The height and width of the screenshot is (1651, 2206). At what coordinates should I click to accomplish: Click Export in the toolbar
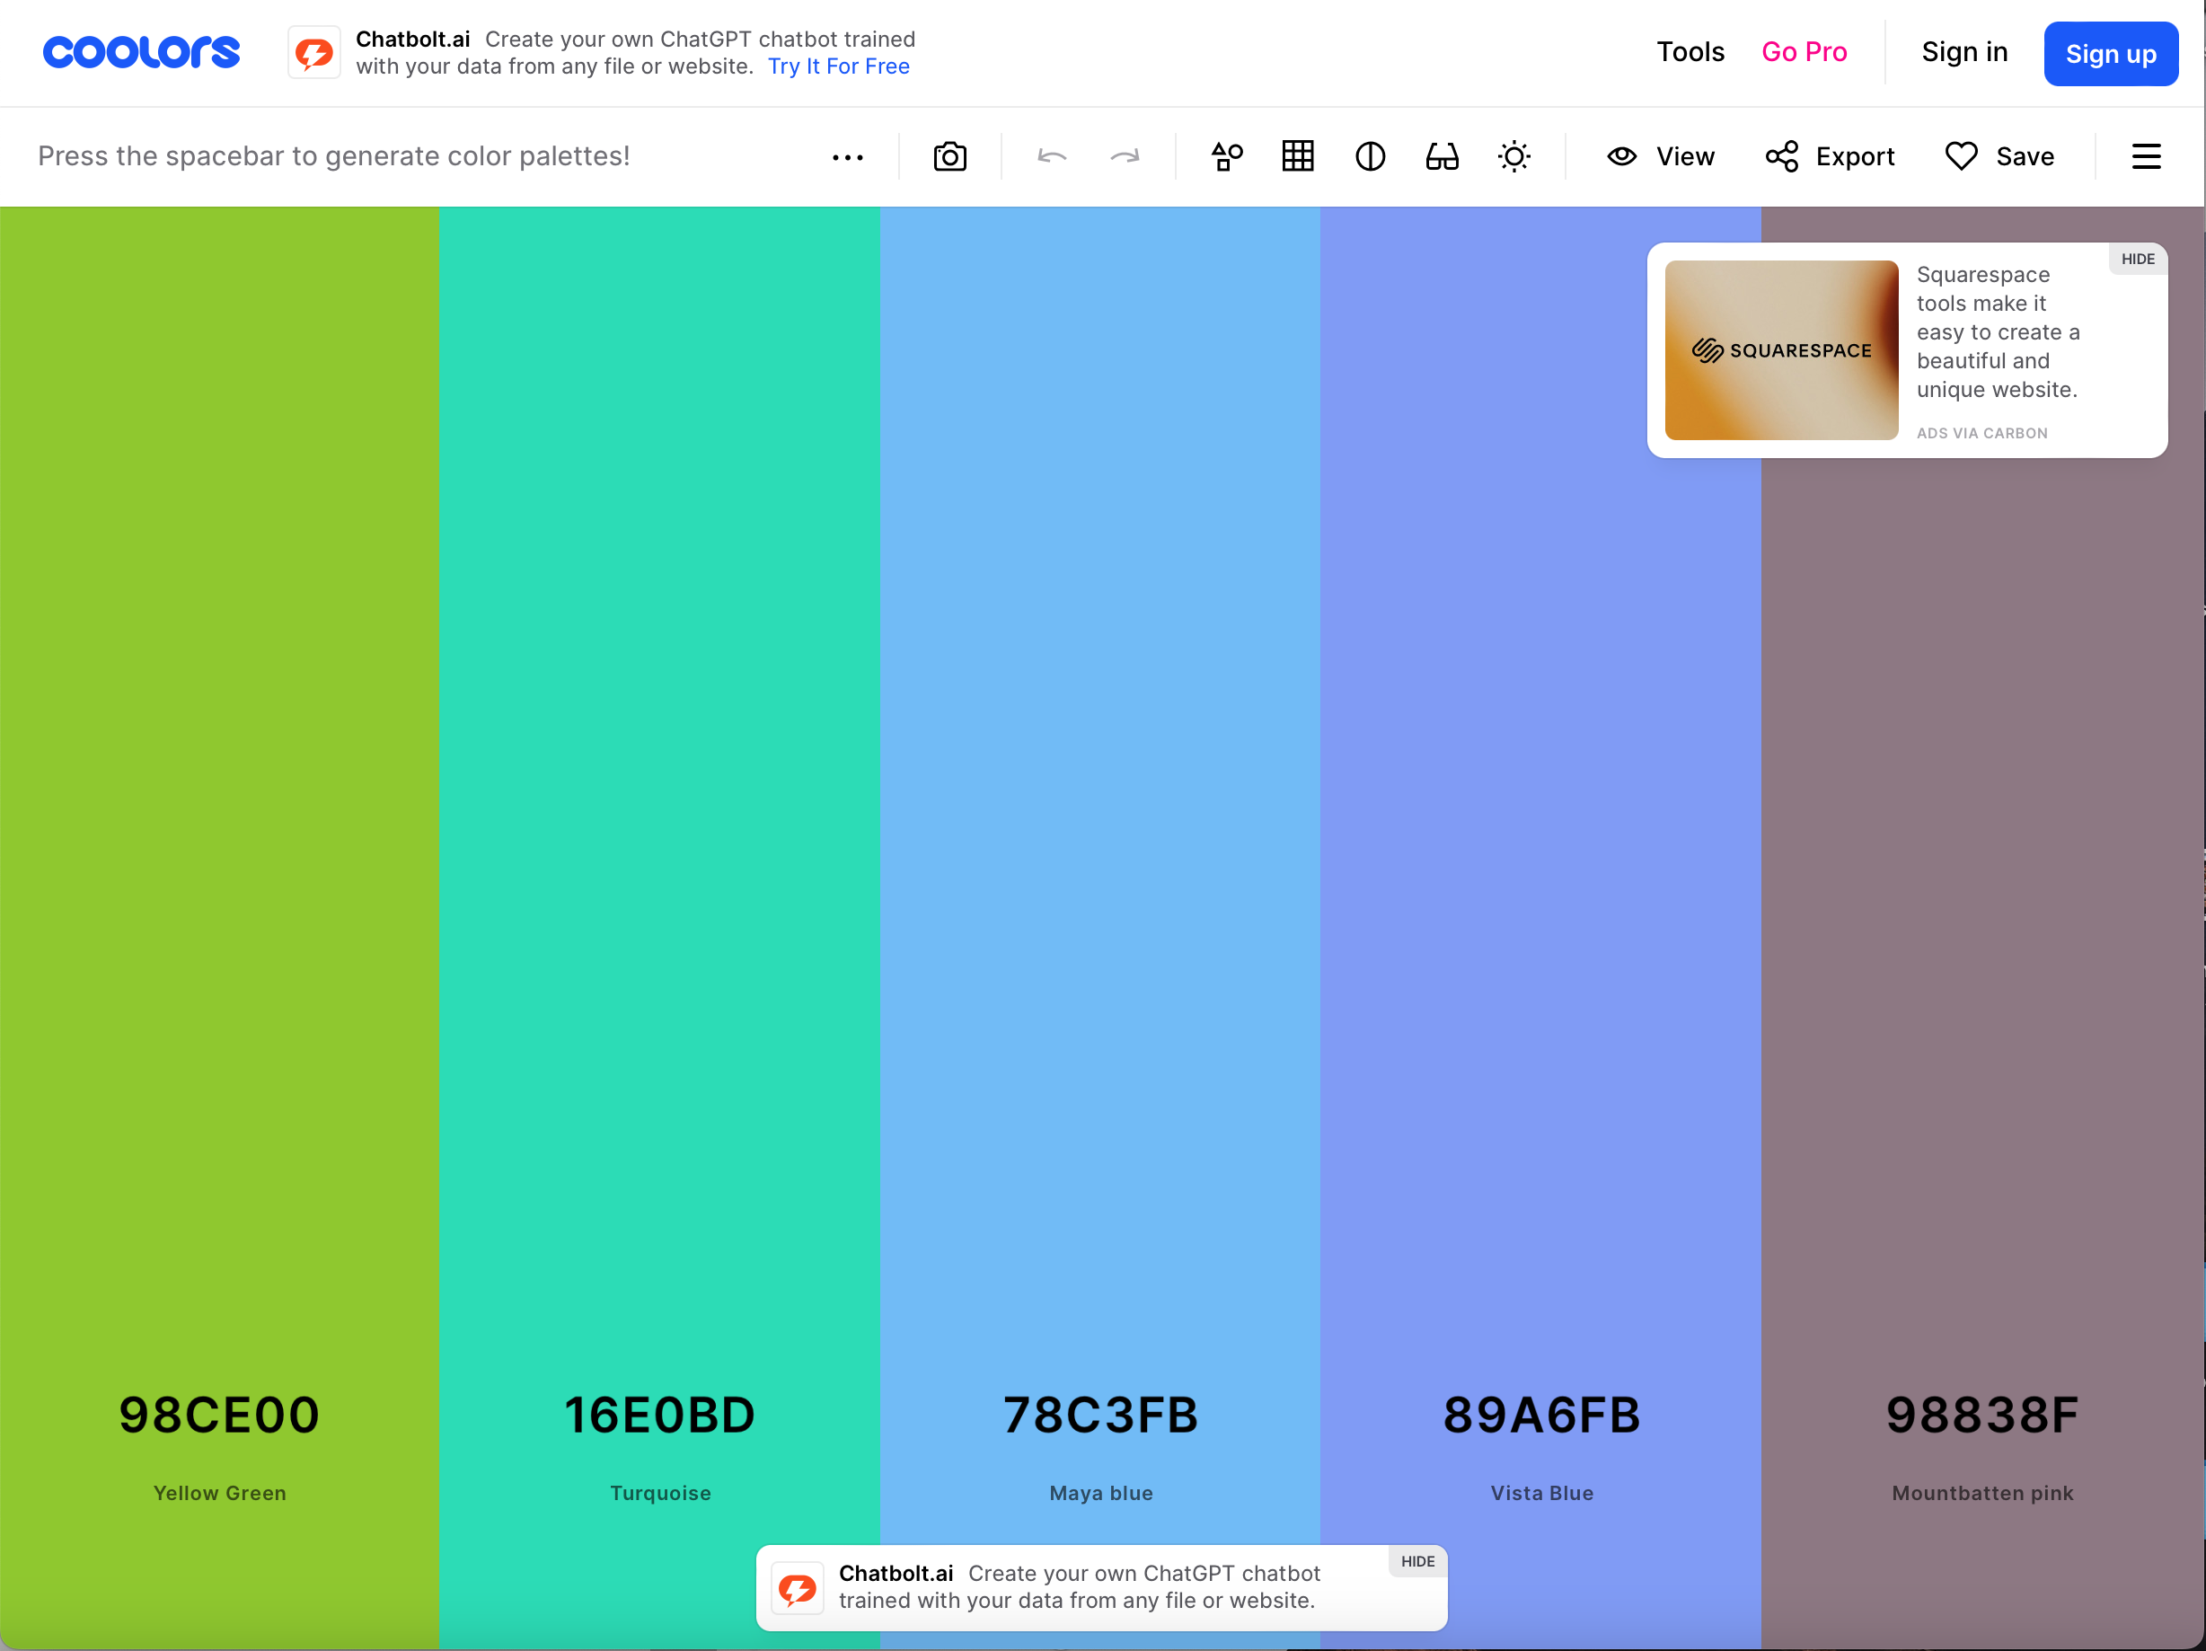(1830, 156)
